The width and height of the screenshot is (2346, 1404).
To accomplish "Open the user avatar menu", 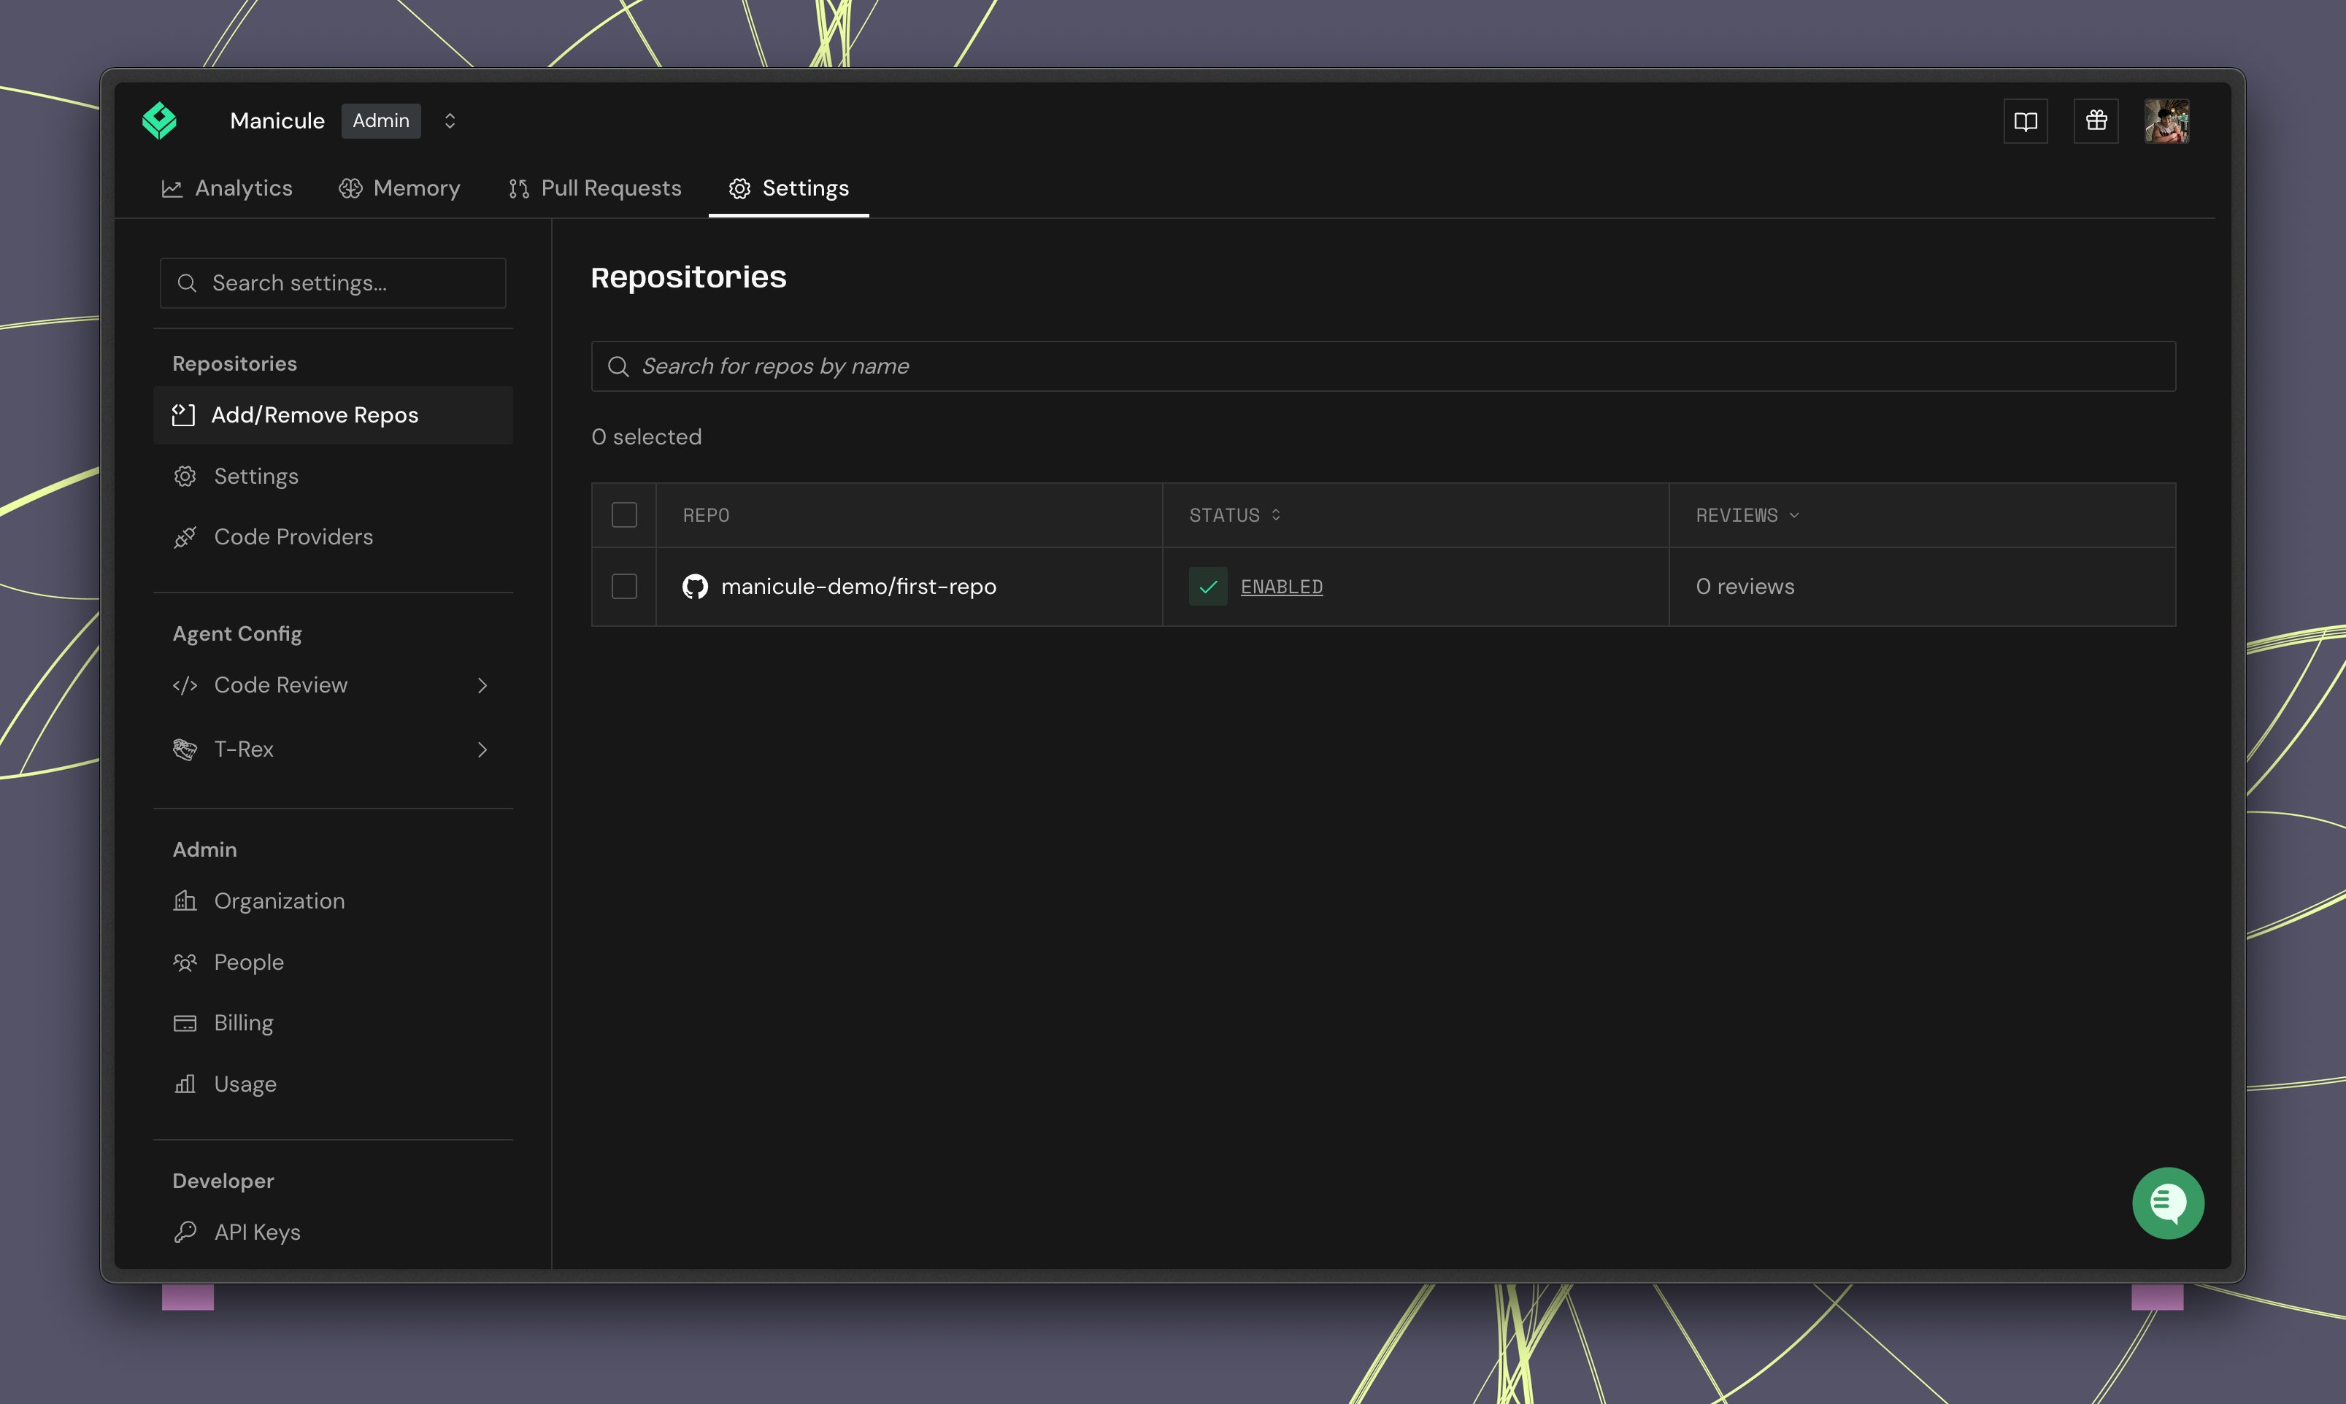I will [2166, 121].
